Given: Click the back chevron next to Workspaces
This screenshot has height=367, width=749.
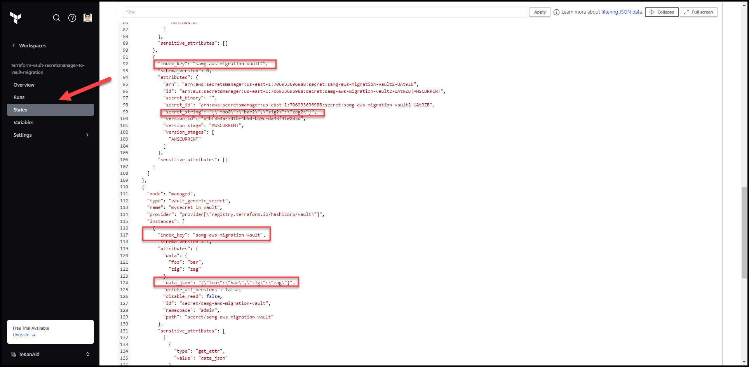Looking at the screenshot, I should (14, 45).
